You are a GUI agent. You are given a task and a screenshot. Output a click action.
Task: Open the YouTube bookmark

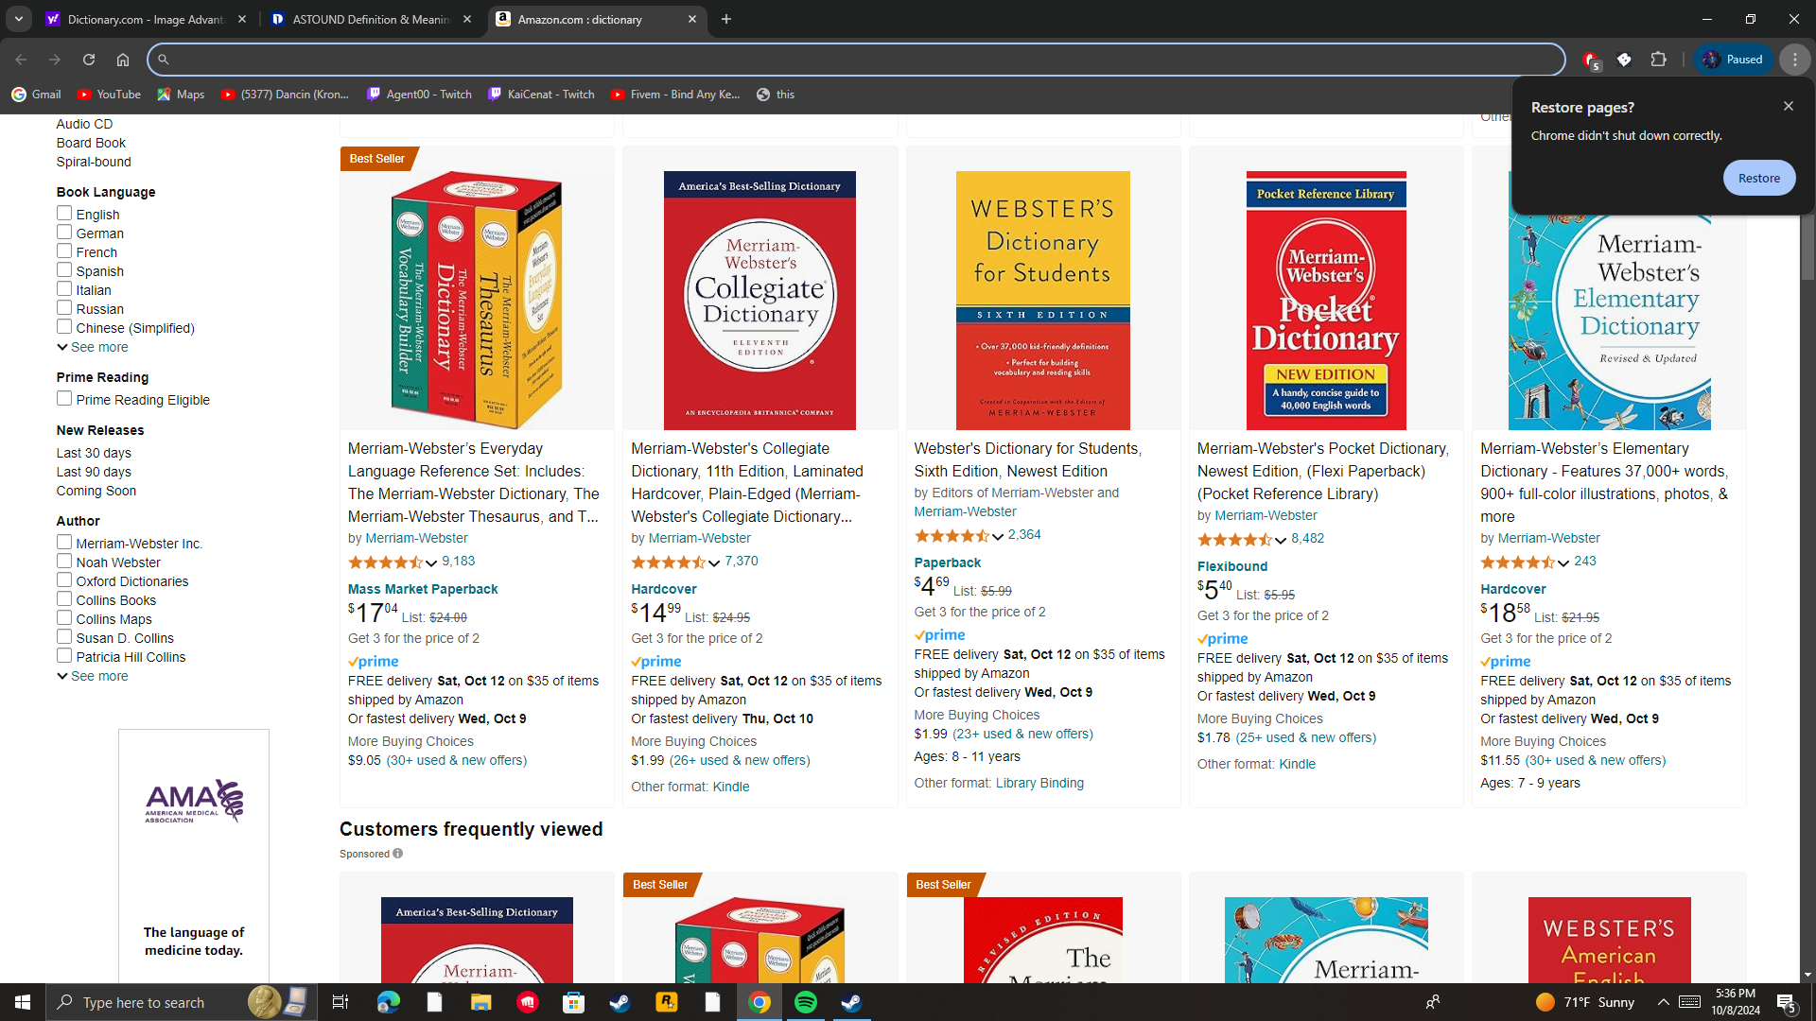tap(109, 95)
